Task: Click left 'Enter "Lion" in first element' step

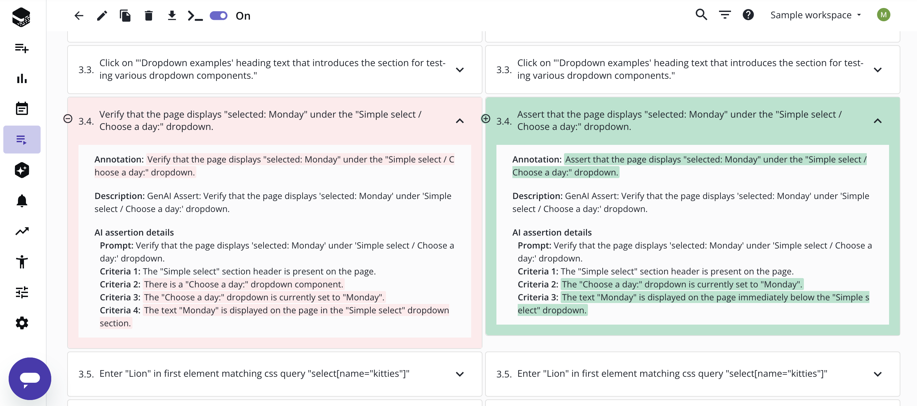Action: pyautogui.click(x=254, y=373)
